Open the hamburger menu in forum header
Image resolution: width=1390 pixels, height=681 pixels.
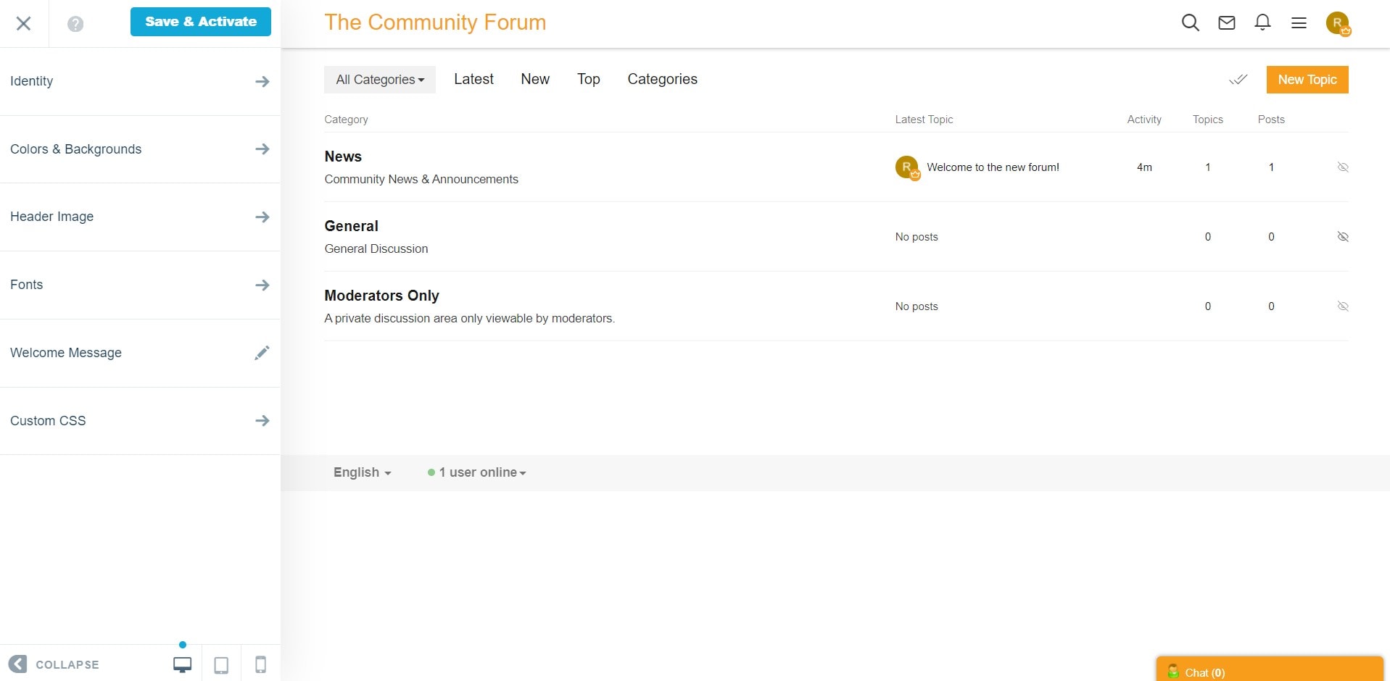[1299, 22]
